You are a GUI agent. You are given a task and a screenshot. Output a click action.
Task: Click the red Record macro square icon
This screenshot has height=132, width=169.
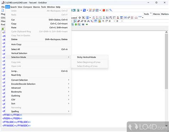(x=104, y=10)
